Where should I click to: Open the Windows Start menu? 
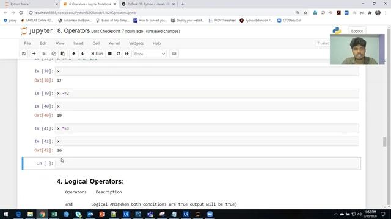click(x=5, y=214)
